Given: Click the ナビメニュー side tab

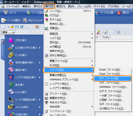Looking at the screenshot, I should (x=2, y=49).
